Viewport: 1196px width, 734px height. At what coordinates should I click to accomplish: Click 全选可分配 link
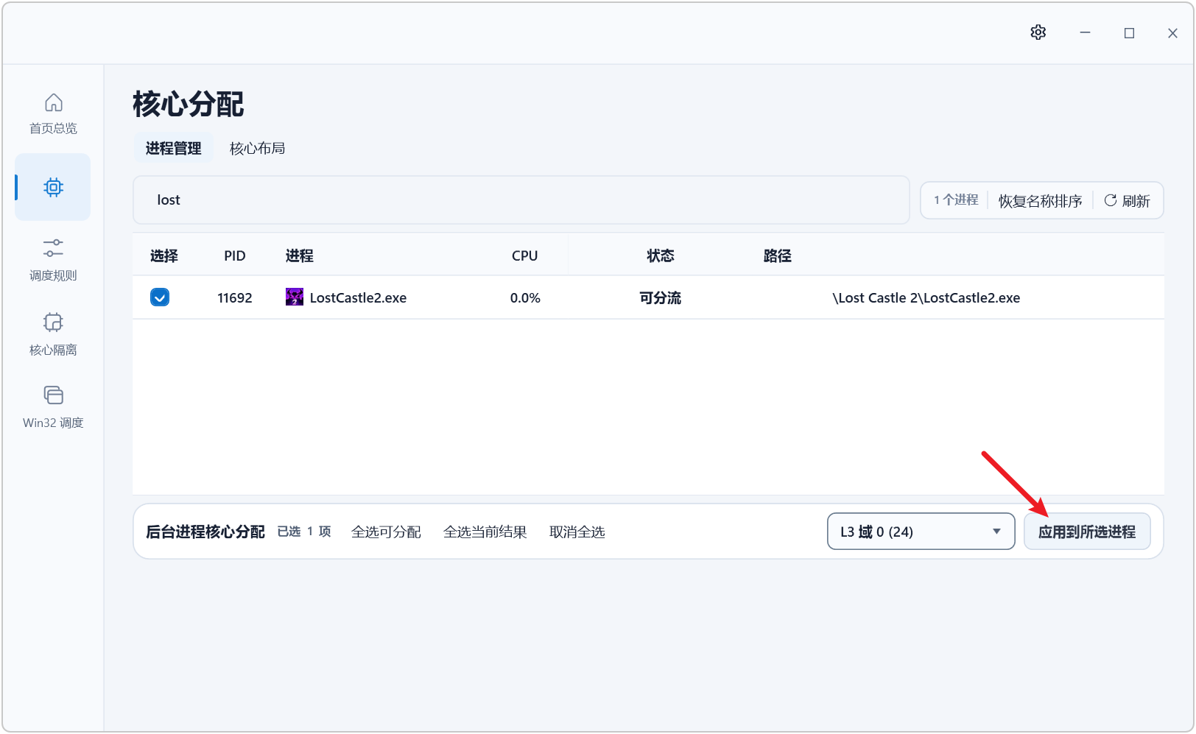386,532
